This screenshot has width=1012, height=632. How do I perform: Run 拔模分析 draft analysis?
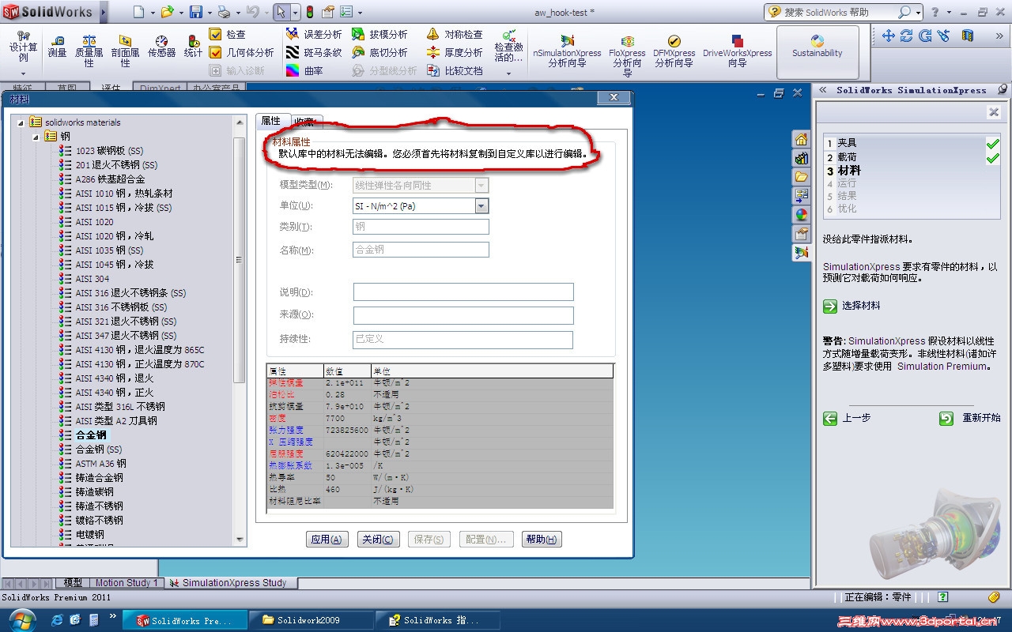pyautogui.click(x=379, y=35)
